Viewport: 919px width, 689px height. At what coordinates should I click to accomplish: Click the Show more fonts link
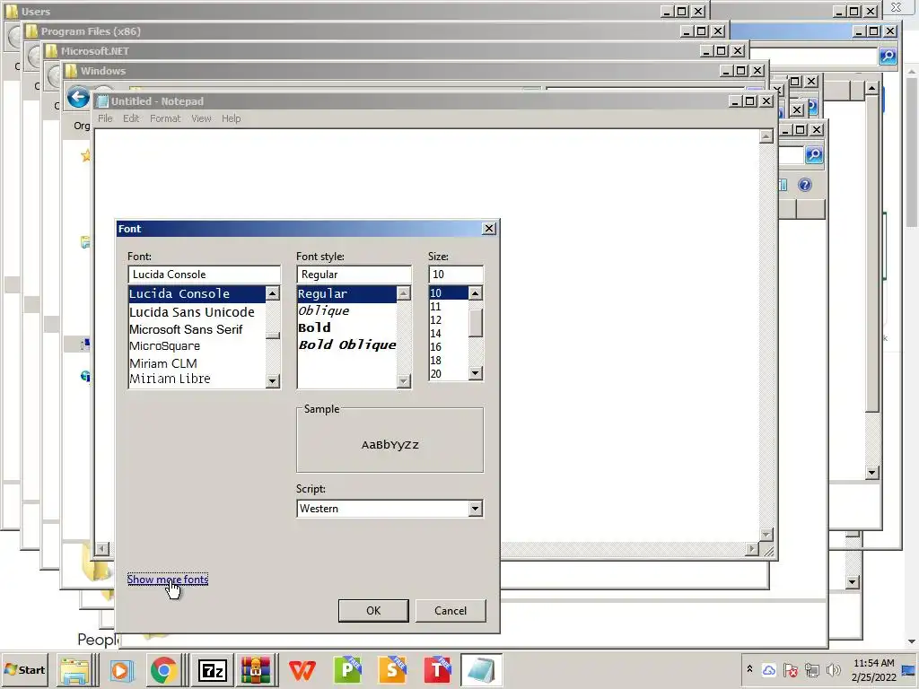tap(168, 579)
